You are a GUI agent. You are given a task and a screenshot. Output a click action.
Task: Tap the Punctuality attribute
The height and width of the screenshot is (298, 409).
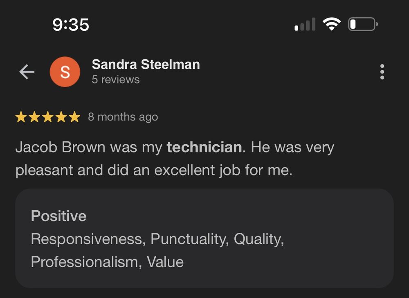(x=188, y=239)
